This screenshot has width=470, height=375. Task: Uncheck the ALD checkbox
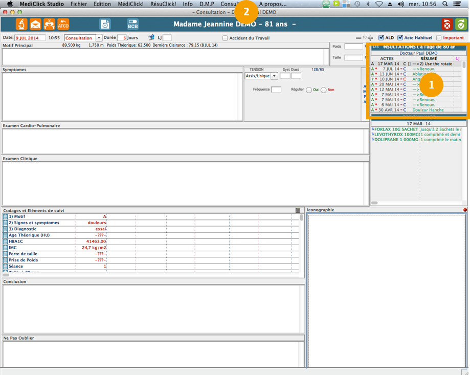click(381, 38)
